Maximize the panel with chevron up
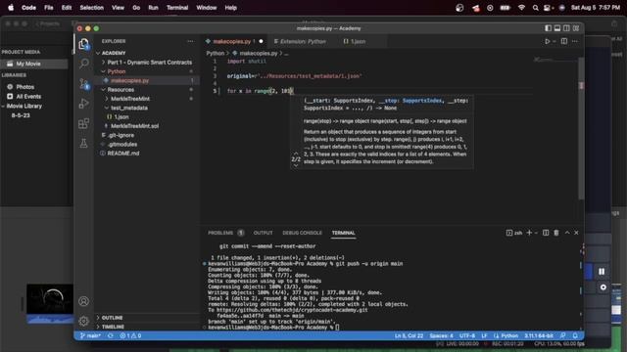The image size is (627, 352). point(567,233)
